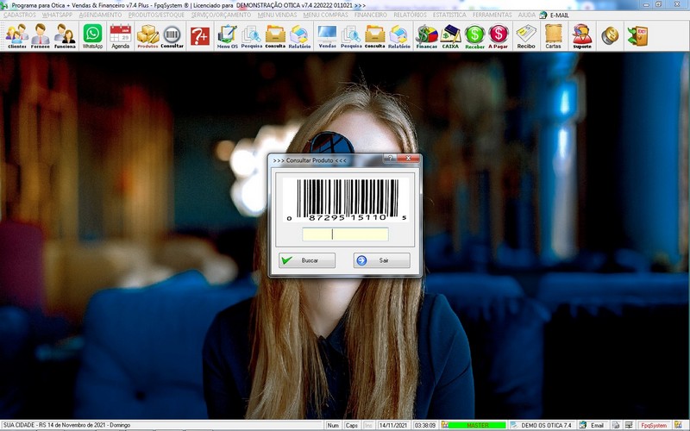The height and width of the screenshot is (431, 690).
Task: Click the Recibo receipt icon
Action: 526,35
